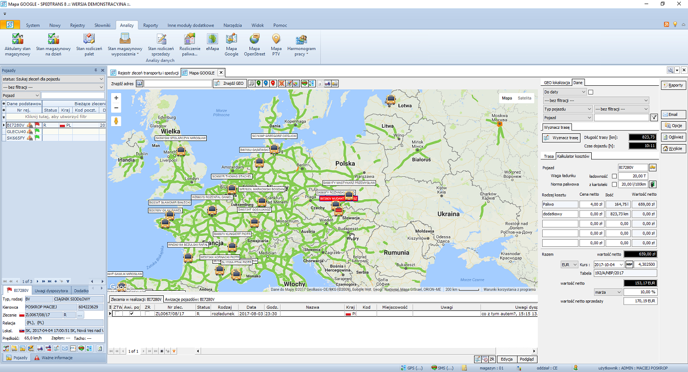Switch map view to Satelita
This screenshot has width=688, height=372.
[525, 98]
